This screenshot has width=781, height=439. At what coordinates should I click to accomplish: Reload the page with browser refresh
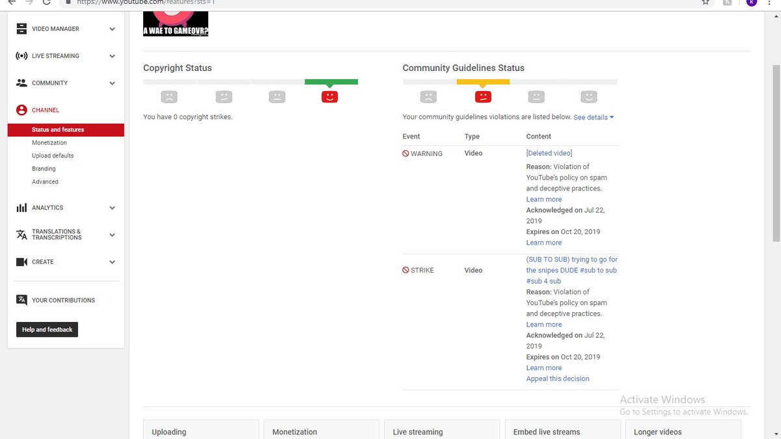(46, 2)
